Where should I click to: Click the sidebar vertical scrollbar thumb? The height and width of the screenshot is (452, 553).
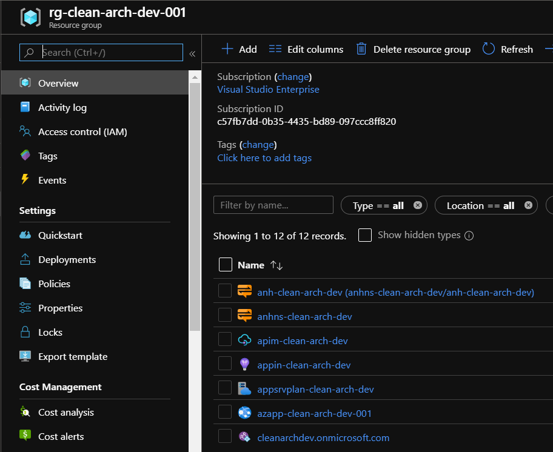195,206
